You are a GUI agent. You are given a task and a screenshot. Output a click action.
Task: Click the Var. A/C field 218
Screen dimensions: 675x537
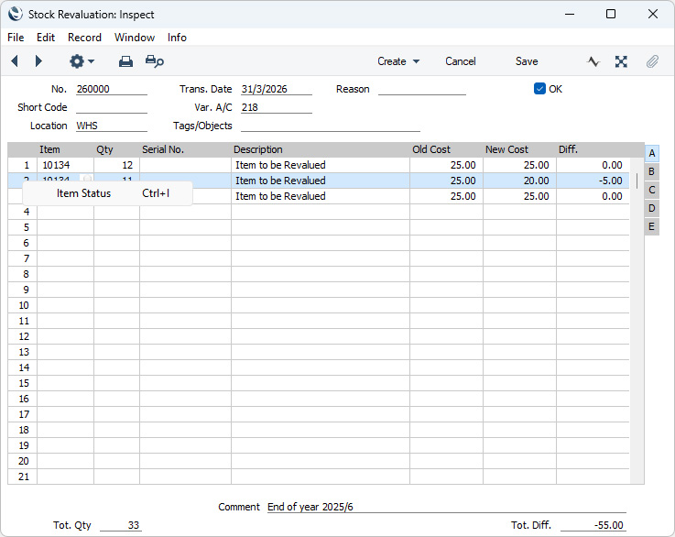(x=277, y=107)
